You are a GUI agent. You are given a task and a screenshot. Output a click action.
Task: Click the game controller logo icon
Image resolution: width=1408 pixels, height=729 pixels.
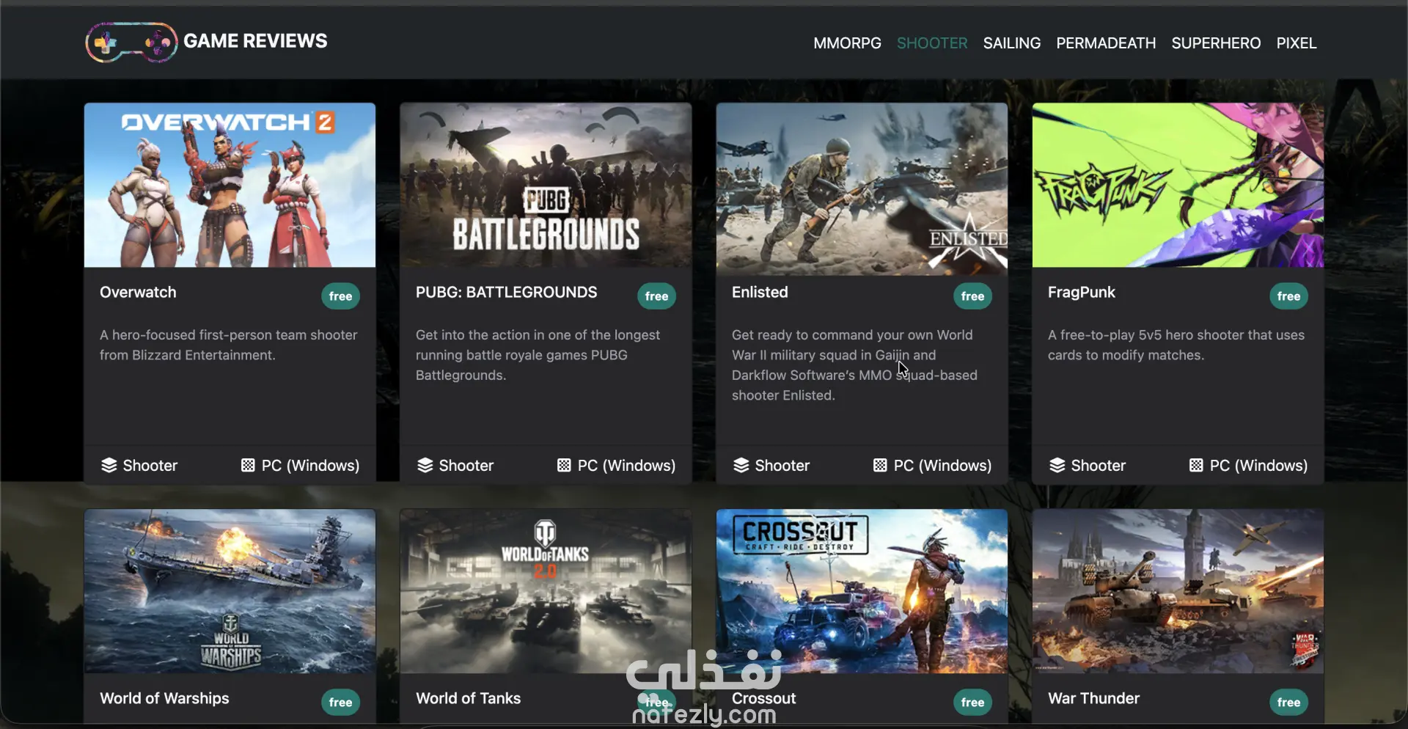[131, 43]
